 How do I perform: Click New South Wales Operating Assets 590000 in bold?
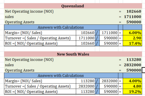134,70
